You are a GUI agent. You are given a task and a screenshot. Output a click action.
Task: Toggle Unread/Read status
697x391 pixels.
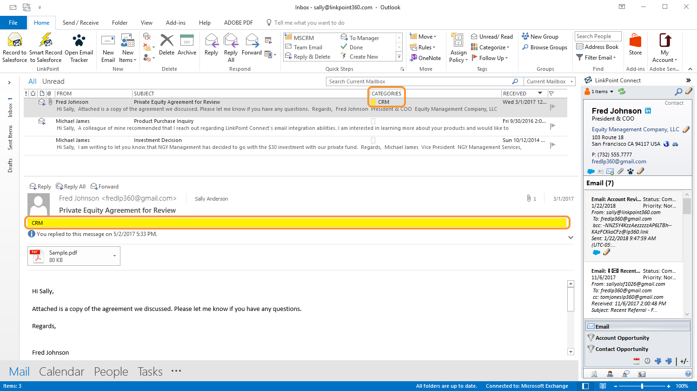[492, 37]
